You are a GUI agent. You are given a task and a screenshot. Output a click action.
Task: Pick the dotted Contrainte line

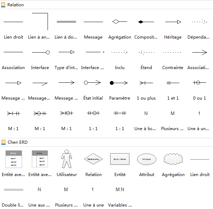172,52
